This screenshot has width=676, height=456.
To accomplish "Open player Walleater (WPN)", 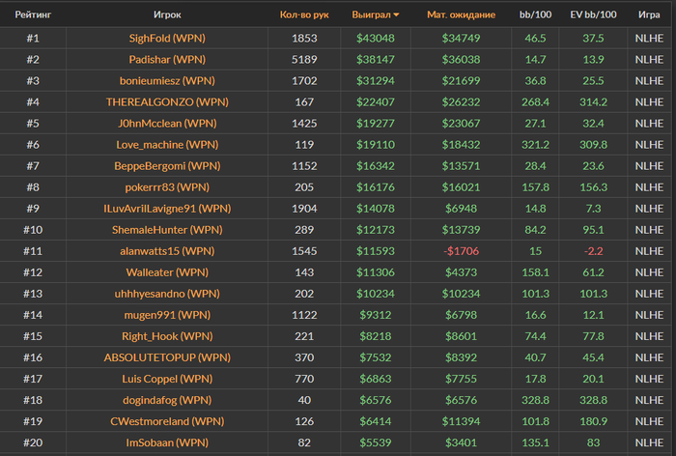I will pyautogui.click(x=167, y=272).
